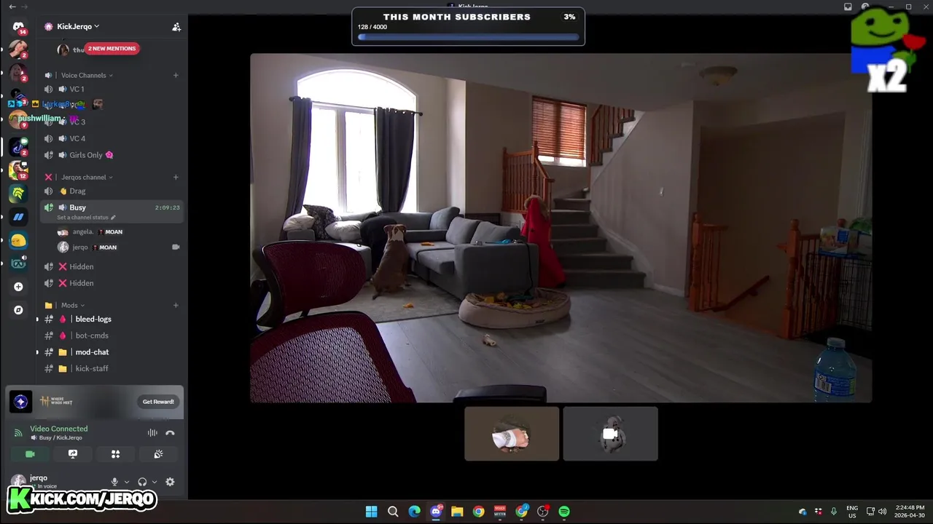Toggle camera with the green video button
The image size is (933, 524).
pyautogui.click(x=30, y=454)
